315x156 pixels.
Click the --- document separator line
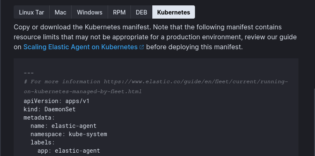pos(29,73)
